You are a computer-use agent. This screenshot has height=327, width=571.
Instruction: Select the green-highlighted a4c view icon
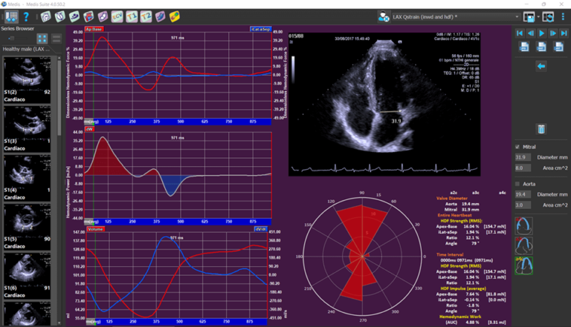click(x=524, y=266)
